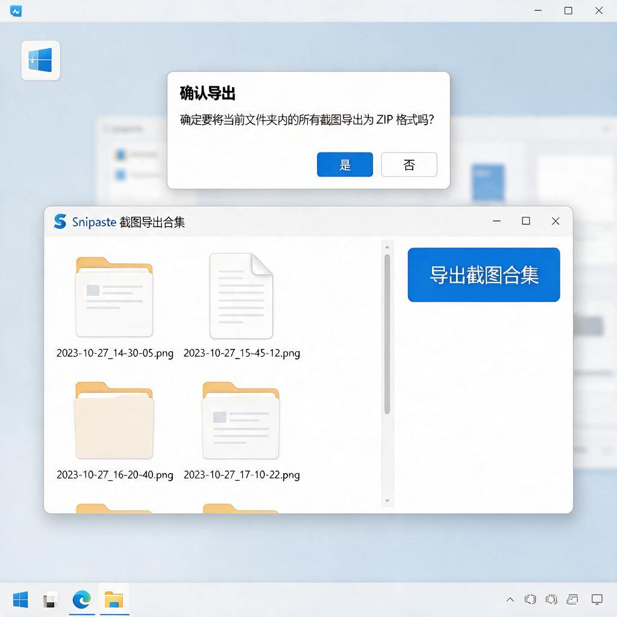Click file name 2023-10-27_14-30-05.png
The height and width of the screenshot is (617, 617).
(115, 353)
